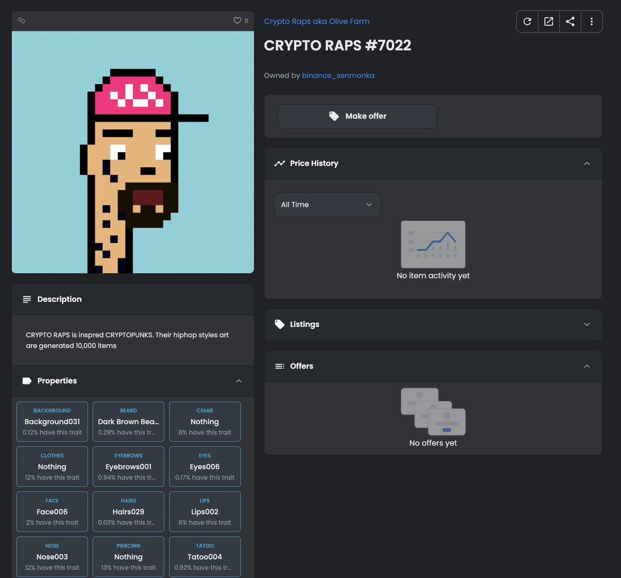
Task: Click the Description lines icon
Action: (x=27, y=300)
